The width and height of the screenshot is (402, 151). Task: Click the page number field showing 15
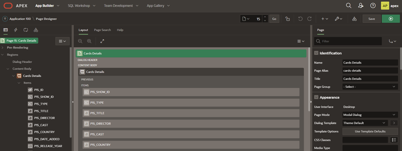pyautogui.click(x=257, y=19)
